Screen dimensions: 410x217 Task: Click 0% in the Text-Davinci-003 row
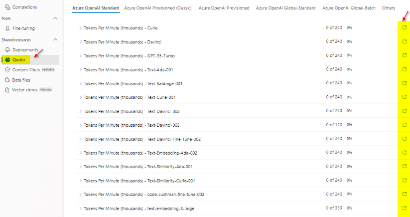pos(349,125)
